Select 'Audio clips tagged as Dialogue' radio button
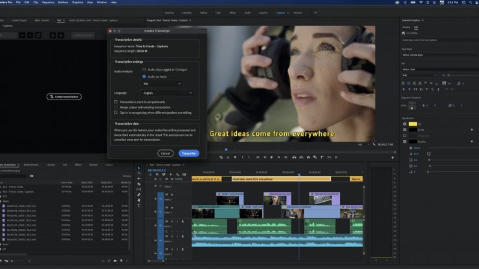This screenshot has height=269, width=479. point(144,69)
